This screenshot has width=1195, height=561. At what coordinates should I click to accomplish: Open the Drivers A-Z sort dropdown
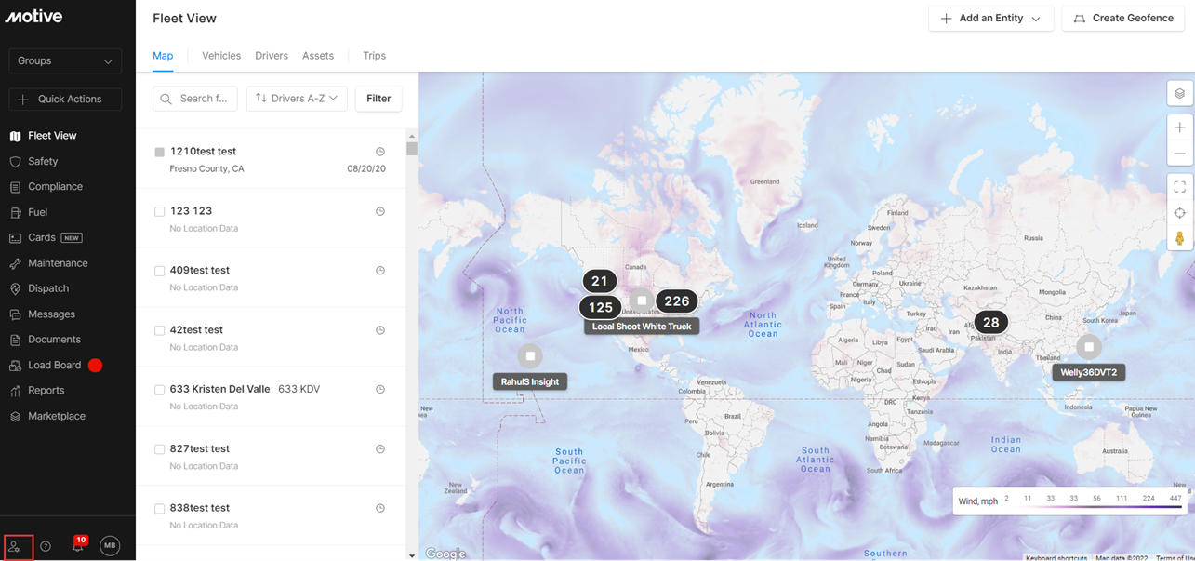pos(297,99)
